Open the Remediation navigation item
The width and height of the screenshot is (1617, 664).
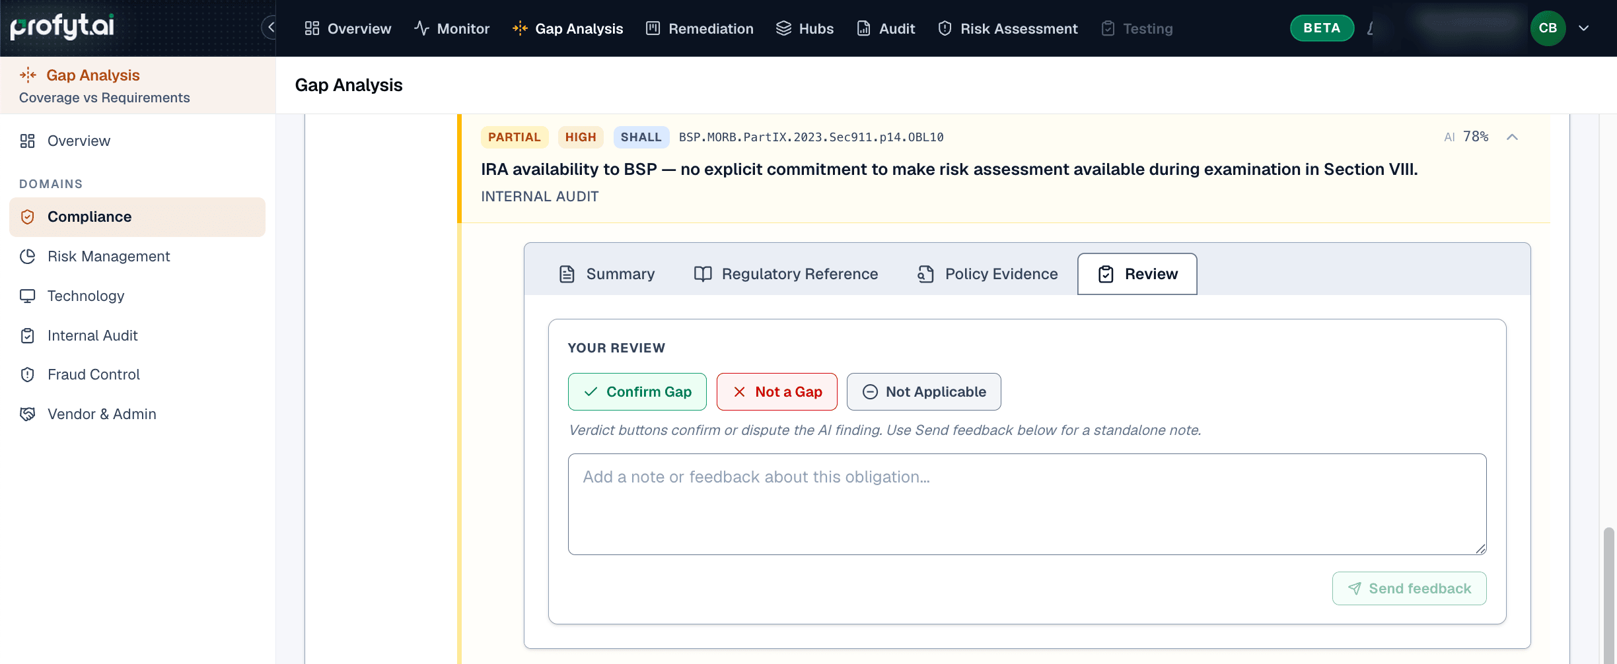(700, 28)
